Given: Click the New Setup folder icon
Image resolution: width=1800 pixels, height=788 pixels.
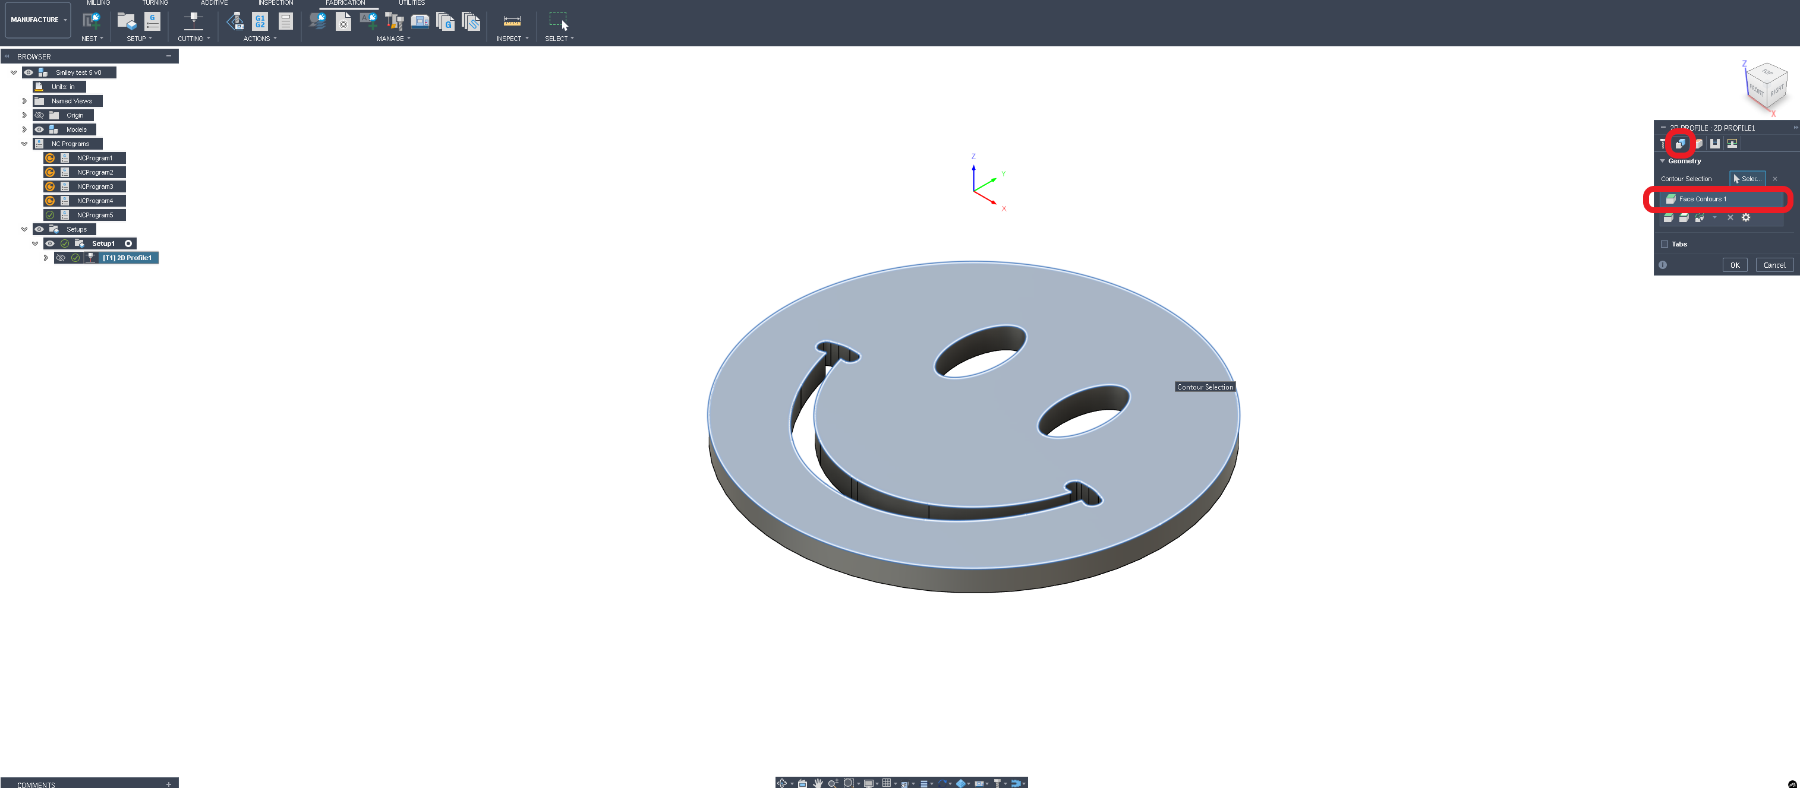Looking at the screenshot, I should (x=127, y=21).
